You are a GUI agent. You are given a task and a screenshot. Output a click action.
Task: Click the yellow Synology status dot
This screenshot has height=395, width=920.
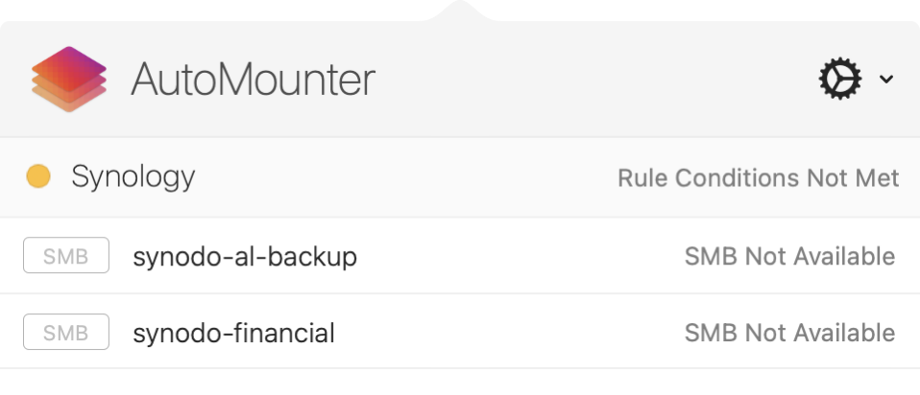pos(38,177)
